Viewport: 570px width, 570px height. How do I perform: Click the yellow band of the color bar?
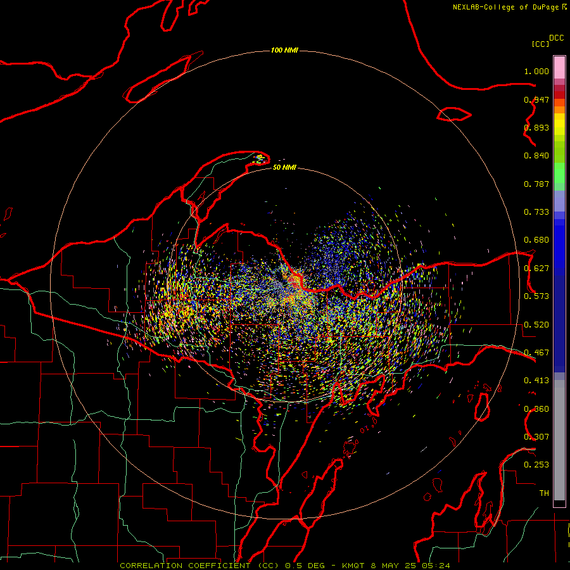(x=559, y=125)
